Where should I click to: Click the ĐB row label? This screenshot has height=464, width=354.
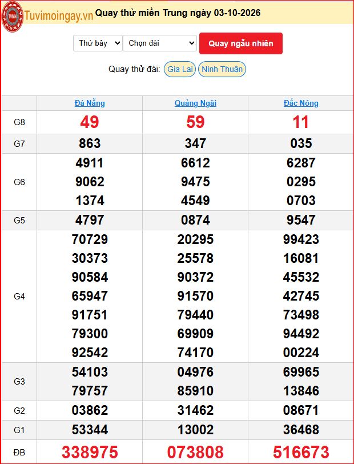(x=19, y=452)
